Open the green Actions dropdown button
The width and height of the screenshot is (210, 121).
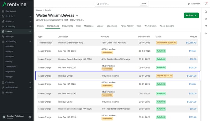(x=191, y=15)
